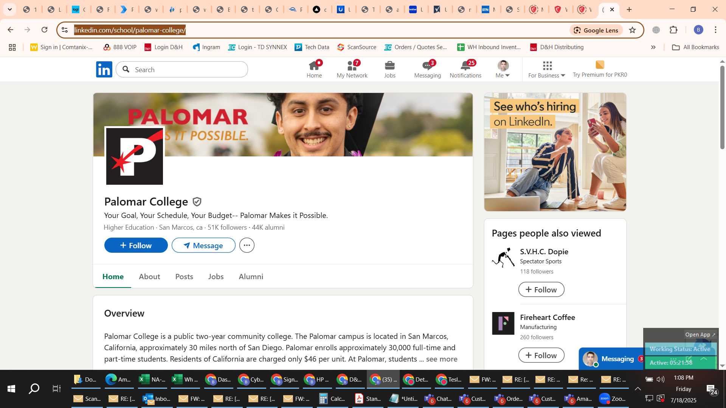
Task: Open the ScanSource bookmark
Action: (x=357, y=47)
